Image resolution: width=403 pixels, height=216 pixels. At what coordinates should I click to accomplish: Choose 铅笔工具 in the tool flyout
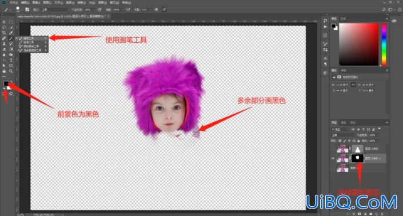coord(32,42)
